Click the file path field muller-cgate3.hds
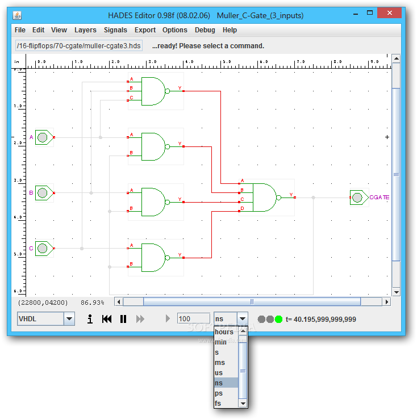This screenshot has height=420, width=417. tap(79, 46)
